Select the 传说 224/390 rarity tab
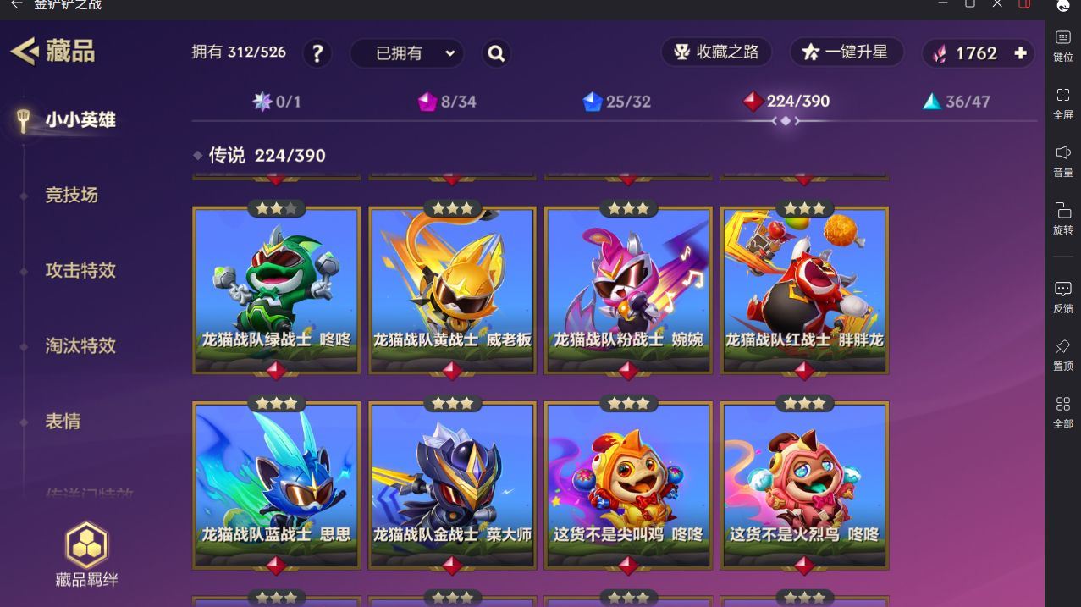 (786, 101)
